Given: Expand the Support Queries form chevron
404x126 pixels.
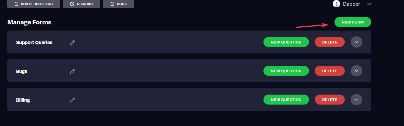Looking at the screenshot, I should [356, 42].
